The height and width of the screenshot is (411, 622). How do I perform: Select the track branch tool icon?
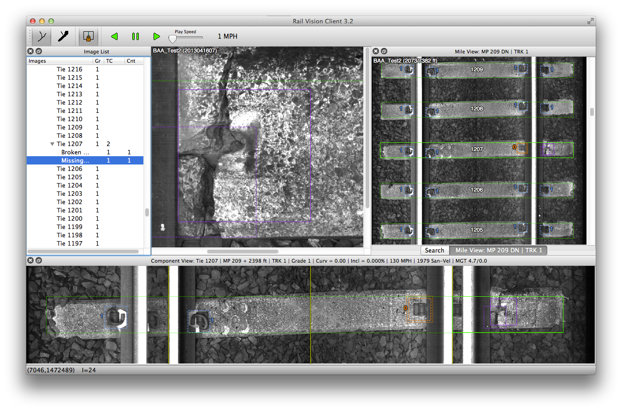point(42,36)
